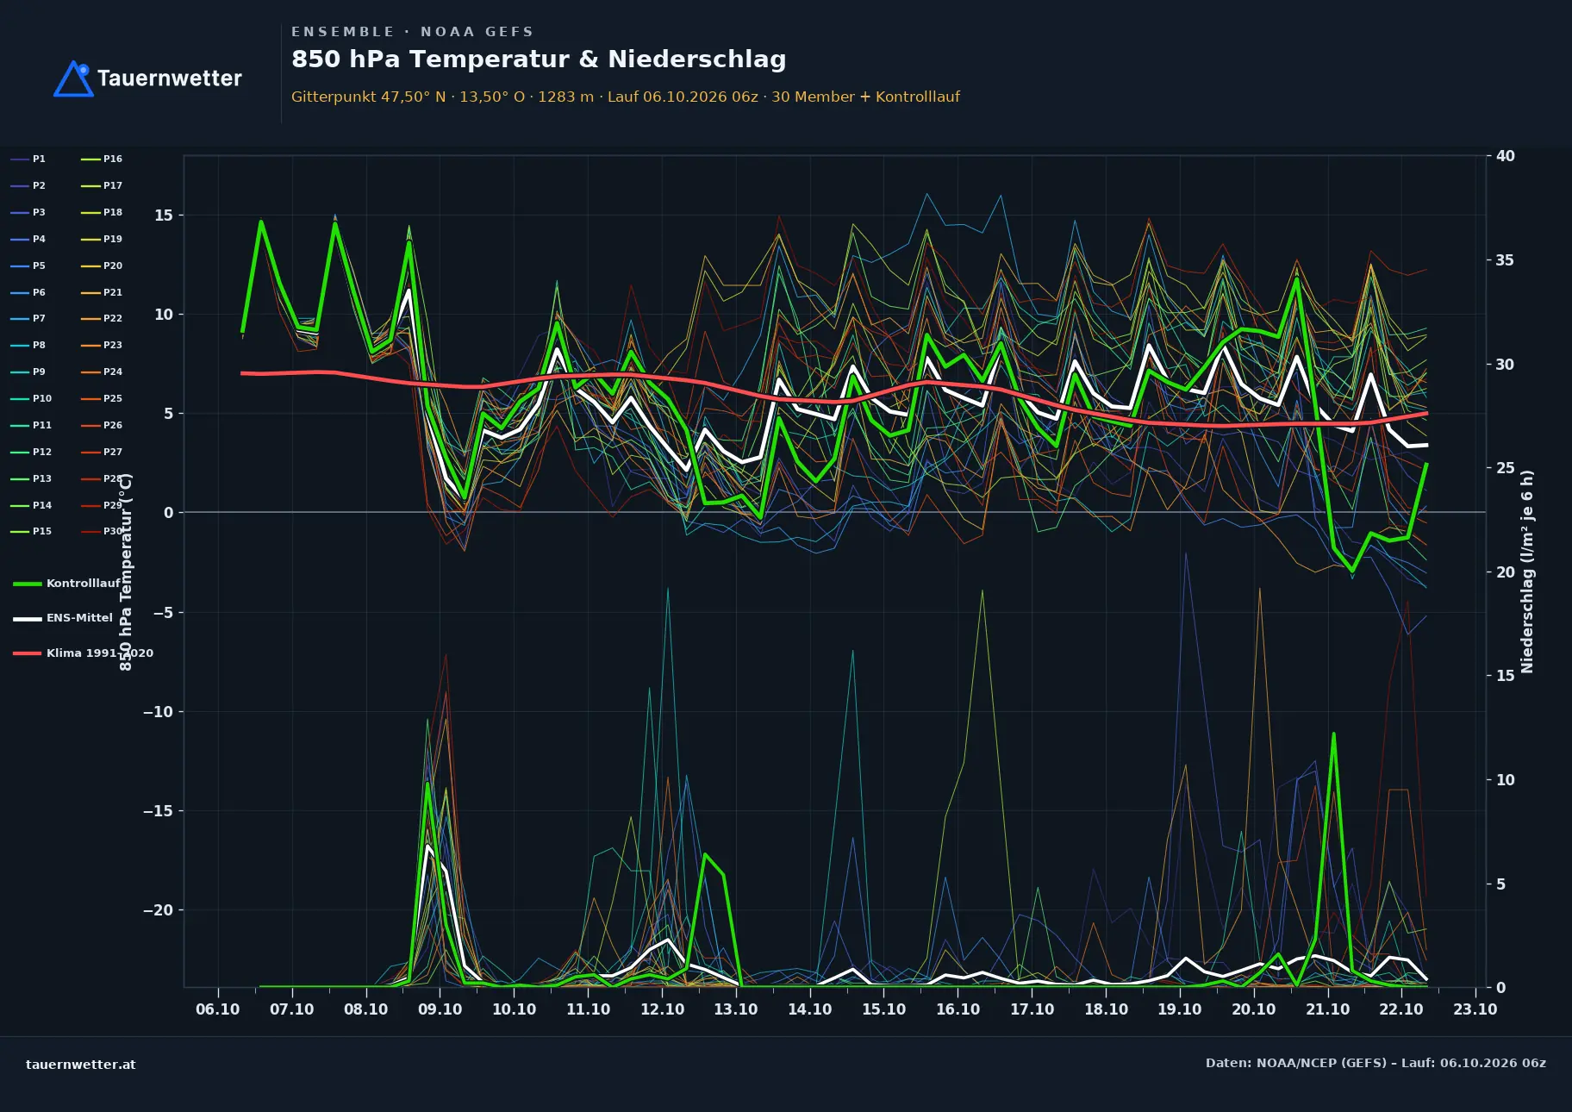Select the P20 legend entry
Screen dimensions: 1572x1112
pos(102,266)
